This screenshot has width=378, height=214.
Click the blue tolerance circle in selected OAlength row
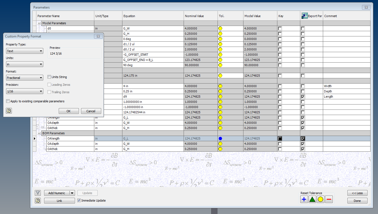click(220, 138)
